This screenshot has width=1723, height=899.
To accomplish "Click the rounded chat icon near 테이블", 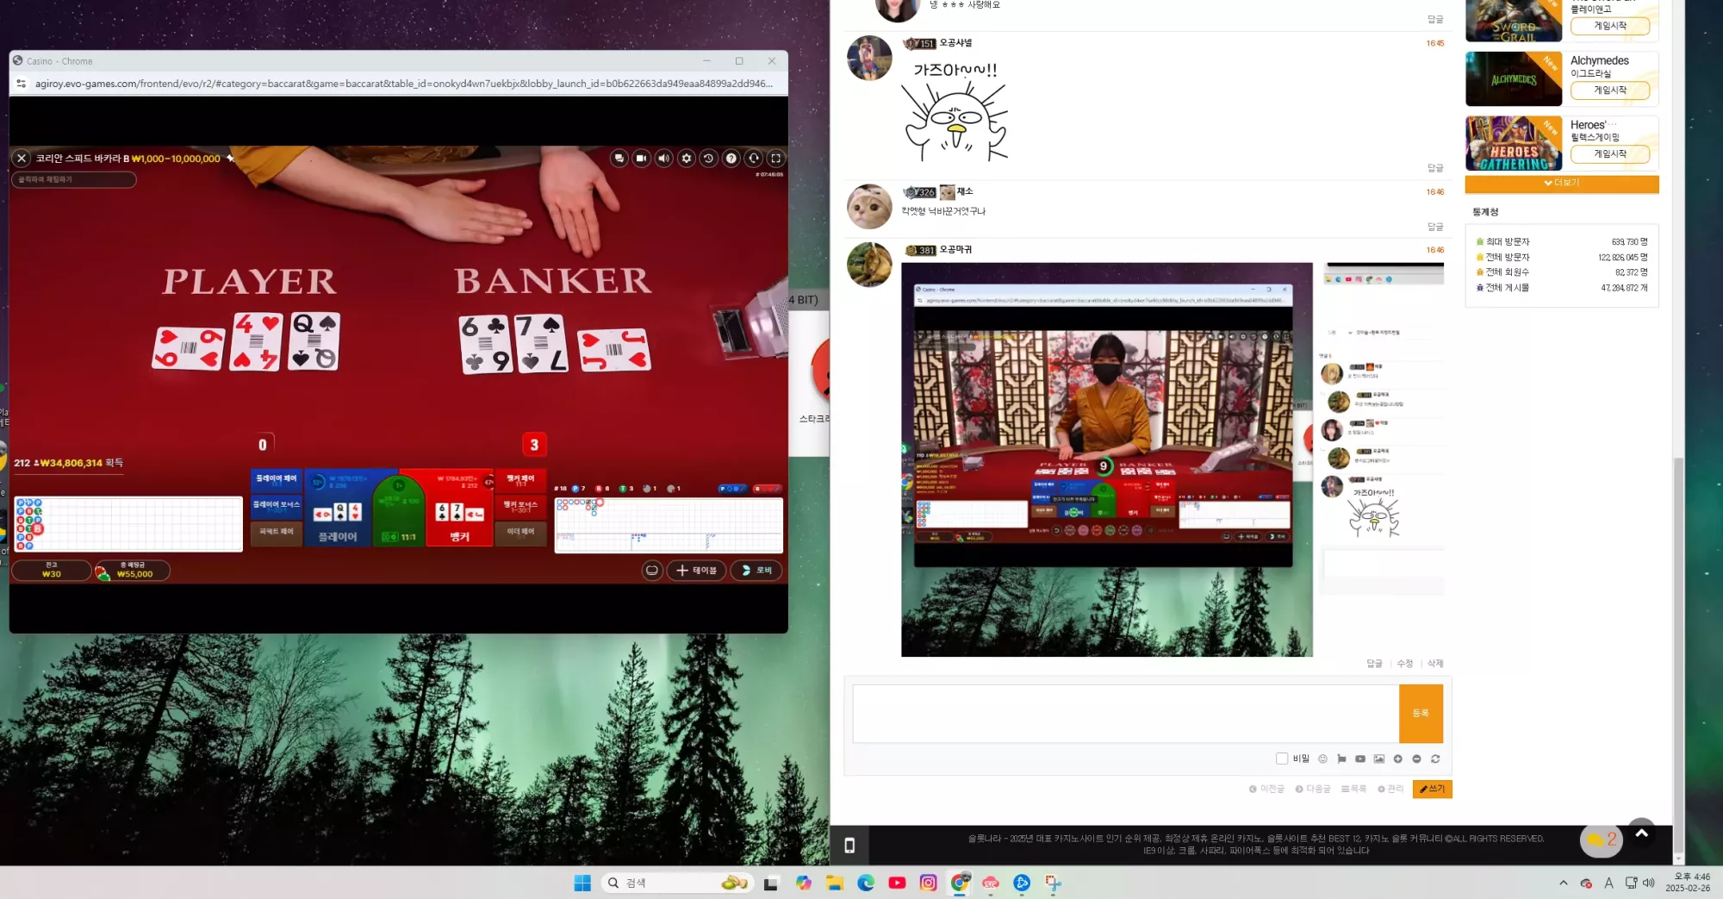I will click(652, 571).
